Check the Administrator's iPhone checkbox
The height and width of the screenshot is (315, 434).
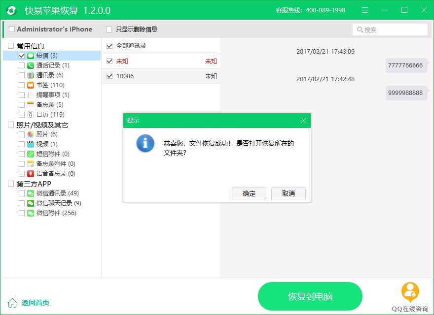[12, 29]
